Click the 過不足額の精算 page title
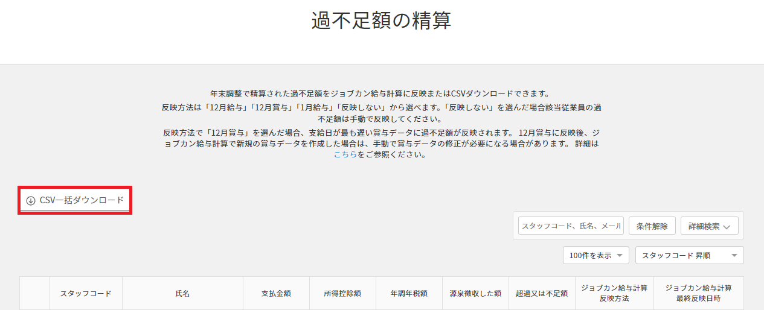The width and height of the screenshot is (764, 310). coord(381,21)
